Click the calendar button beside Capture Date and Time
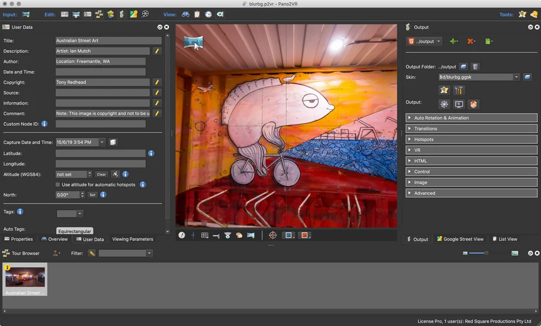The image size is (541, 326). (x=113, y=142)
